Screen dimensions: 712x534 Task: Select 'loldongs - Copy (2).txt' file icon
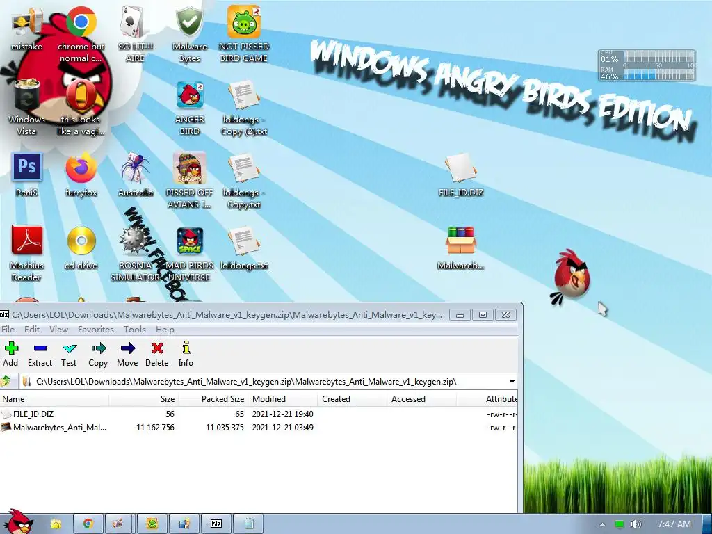(244, 108)
